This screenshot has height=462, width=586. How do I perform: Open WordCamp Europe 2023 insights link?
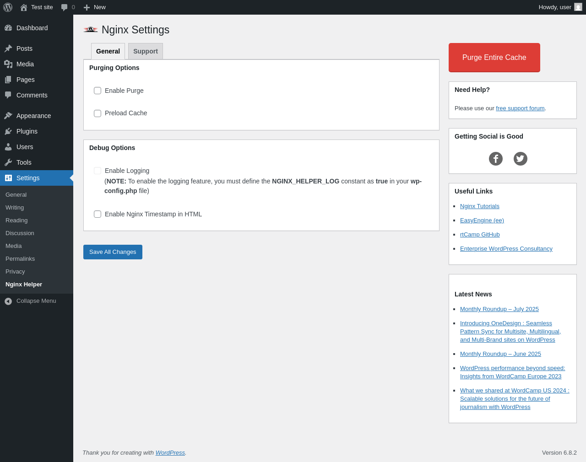coord(513,372)
